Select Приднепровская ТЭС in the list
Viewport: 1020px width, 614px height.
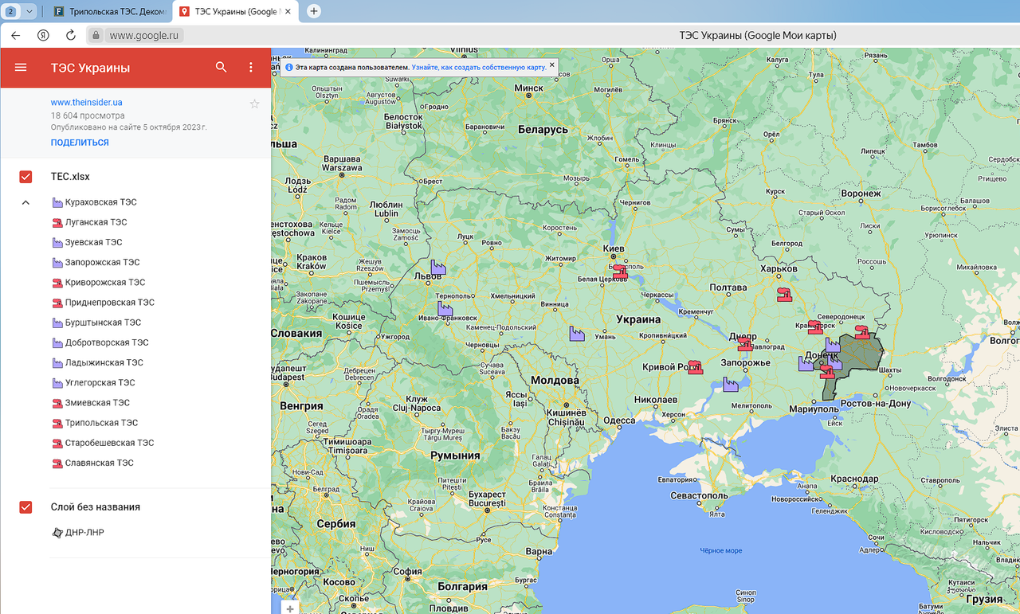(x=104, y=303)
